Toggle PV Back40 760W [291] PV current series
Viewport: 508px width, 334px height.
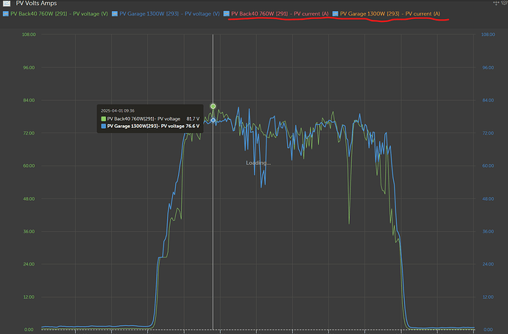click(x=276, y=13)
